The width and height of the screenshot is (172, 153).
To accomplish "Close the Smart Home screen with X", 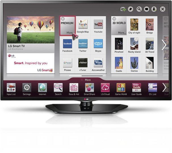I will 163,9.
